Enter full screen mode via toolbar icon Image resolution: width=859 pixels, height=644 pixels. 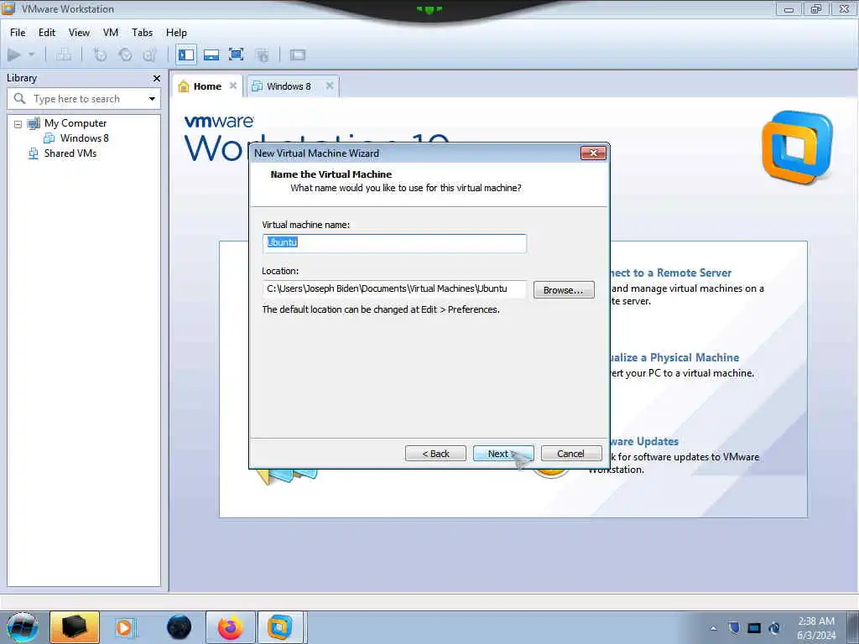[236, 55]
